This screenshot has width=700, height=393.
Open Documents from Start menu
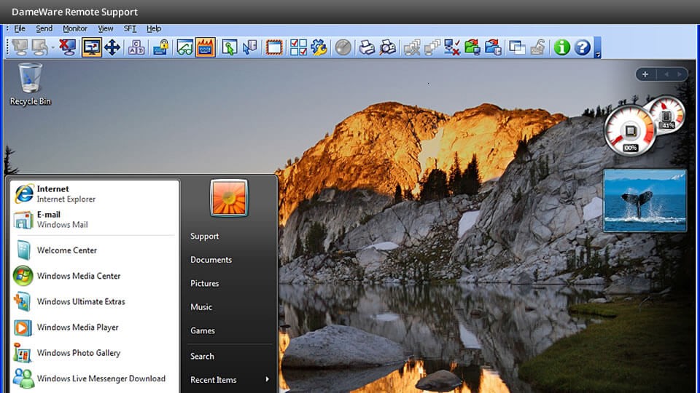(211, 260)
